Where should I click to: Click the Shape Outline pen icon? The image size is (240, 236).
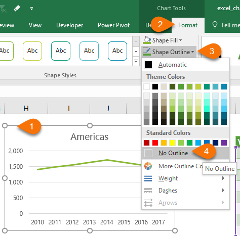147,52
